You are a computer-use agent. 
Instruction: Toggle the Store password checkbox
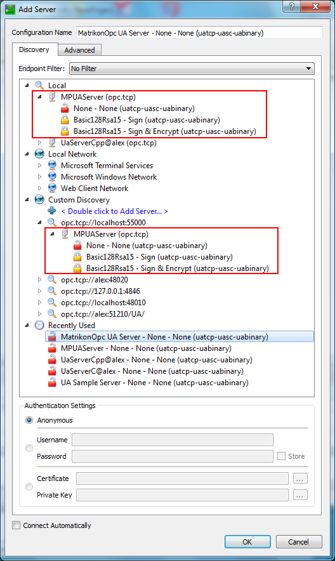click(x=281, y=456)
